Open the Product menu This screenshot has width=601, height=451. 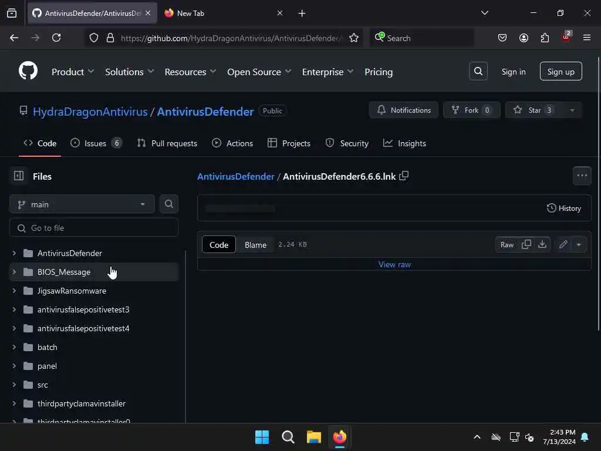pyautogui.click(x=72, y=72)
